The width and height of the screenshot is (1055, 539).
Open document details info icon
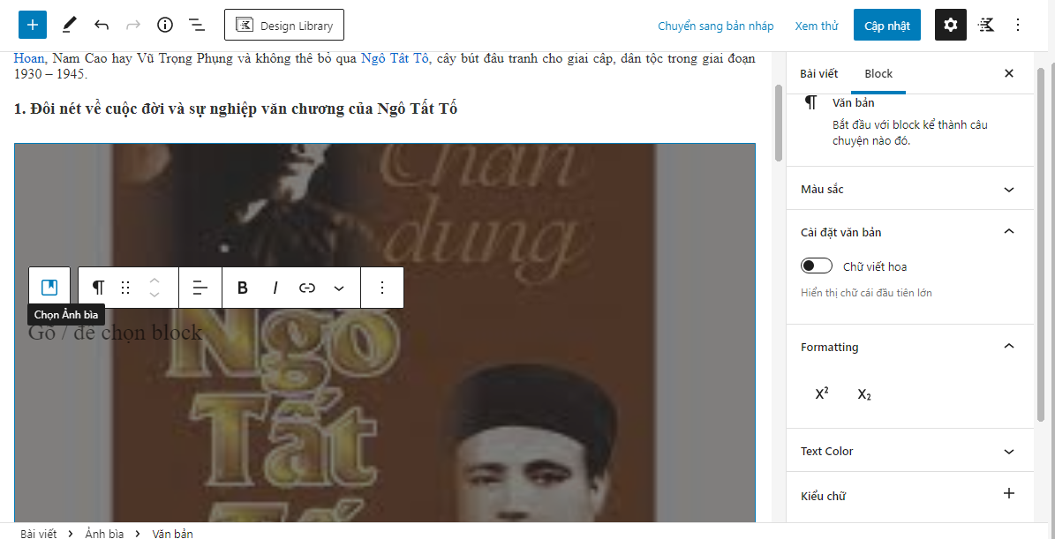pyautogui.click(x=165, y=26)
